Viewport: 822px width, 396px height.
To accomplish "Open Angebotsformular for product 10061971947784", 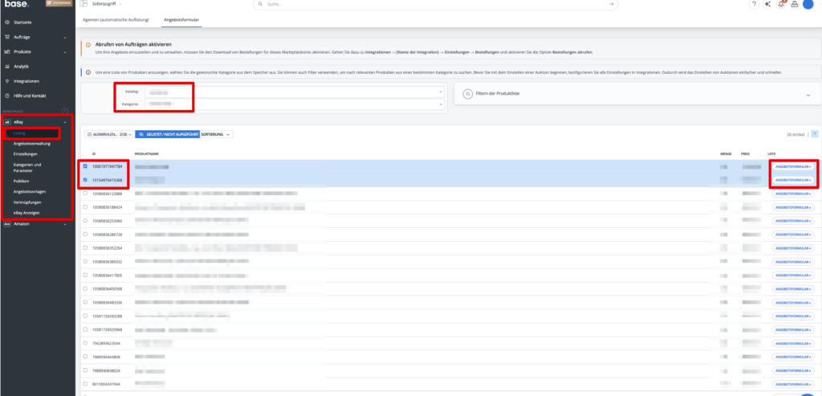I will point(793,166).
